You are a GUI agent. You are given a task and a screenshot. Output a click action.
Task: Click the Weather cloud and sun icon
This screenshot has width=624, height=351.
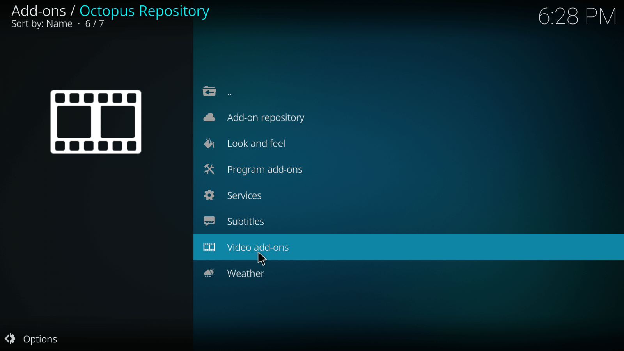[x=209, y=273]
